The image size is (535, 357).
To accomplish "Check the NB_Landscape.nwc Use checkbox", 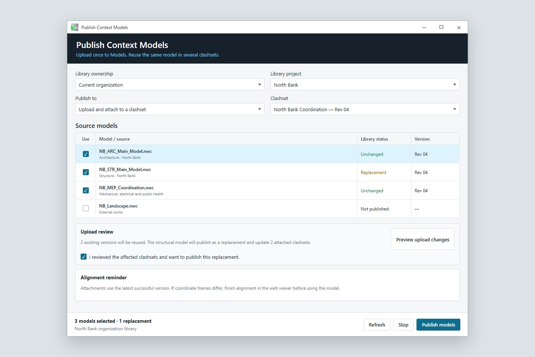I will (86, 208).
